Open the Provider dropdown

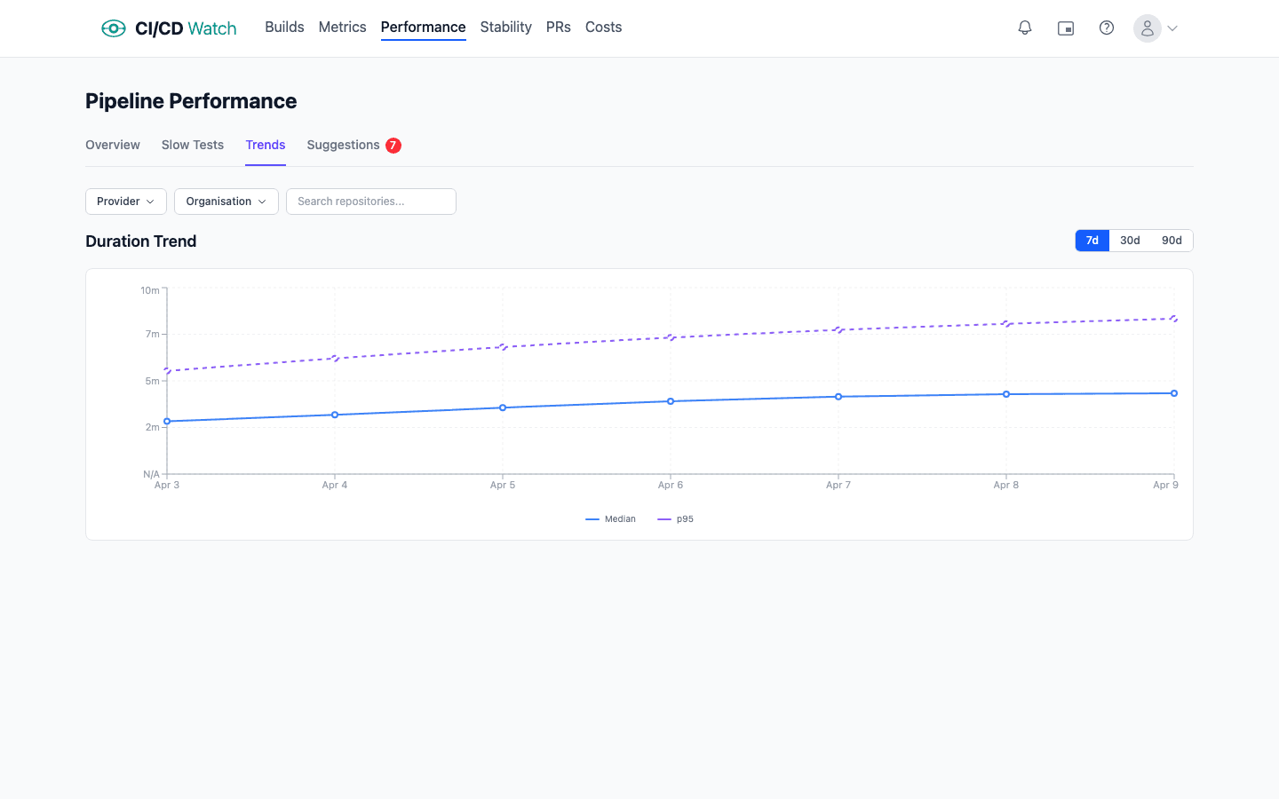coord(125,202)
